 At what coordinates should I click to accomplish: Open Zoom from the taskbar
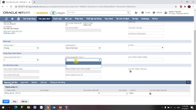(41, 107)
